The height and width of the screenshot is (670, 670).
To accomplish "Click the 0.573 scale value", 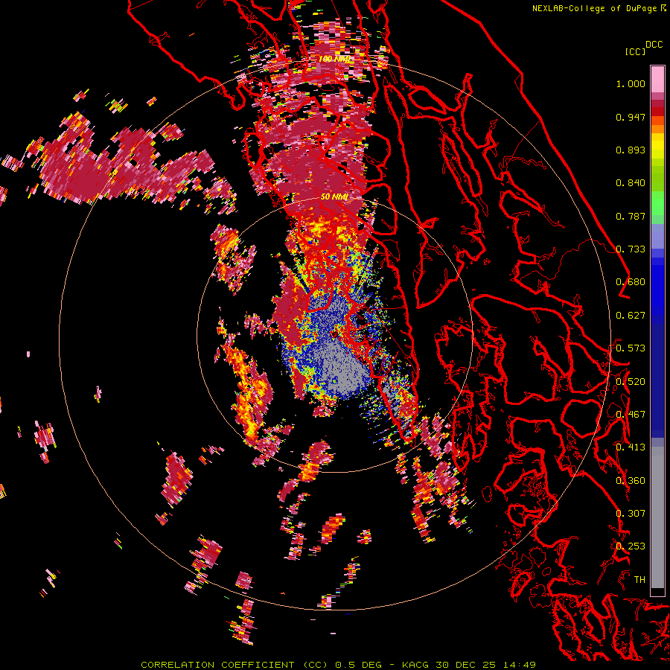I will click(631, 348).
